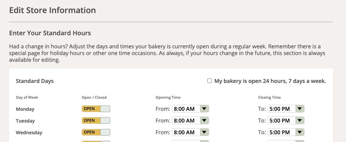Click Monday opening time arrow icon

pos(204,109)
